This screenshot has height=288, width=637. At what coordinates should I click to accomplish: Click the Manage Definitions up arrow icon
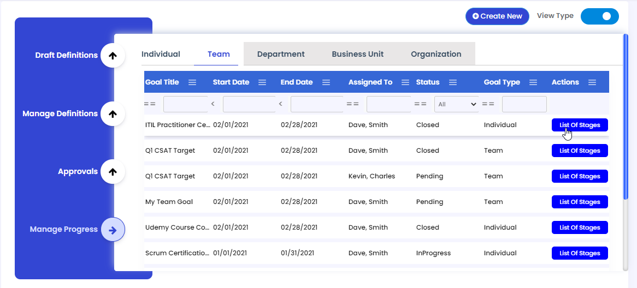[x=113, y=114]
